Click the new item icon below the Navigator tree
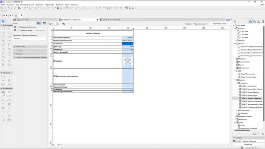The image size is (265, 149). pyautogui.click(x=255, y=134)
